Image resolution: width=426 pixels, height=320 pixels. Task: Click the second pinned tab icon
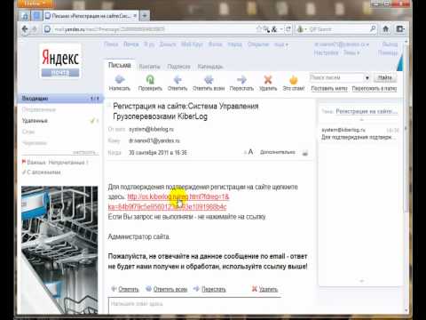coord(36,16)
